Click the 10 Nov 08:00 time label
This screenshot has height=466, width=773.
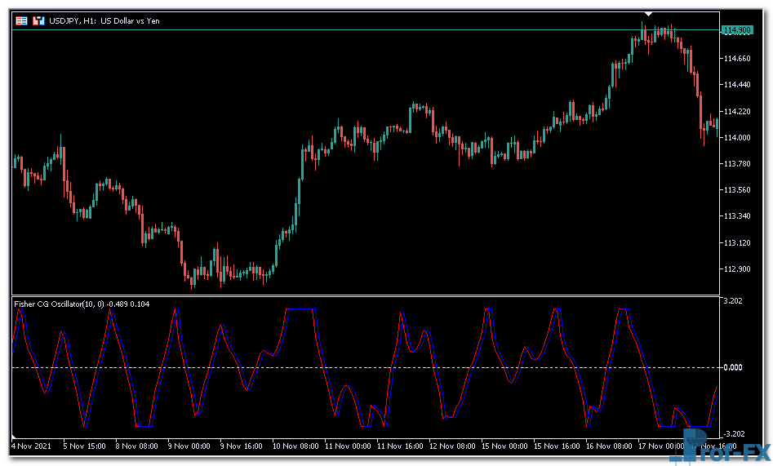click(x=296, y=446)
